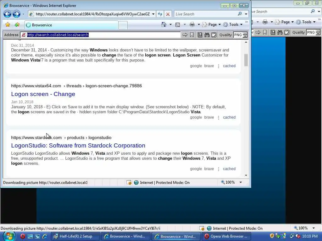
Task: Adjust Quality PNG spinner in the background window
Action: coord(318,32)
